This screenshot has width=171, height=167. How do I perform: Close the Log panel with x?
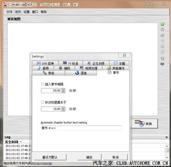point(167,137)
